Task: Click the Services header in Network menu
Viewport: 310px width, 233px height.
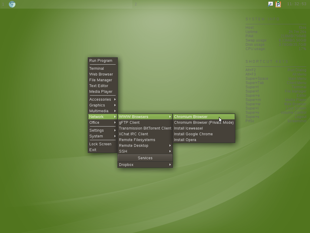Action: point(145,158)
